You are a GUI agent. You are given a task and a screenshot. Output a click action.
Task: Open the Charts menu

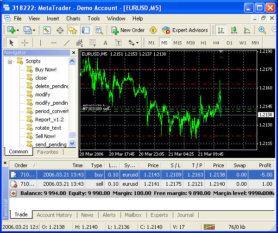(73, 19)
